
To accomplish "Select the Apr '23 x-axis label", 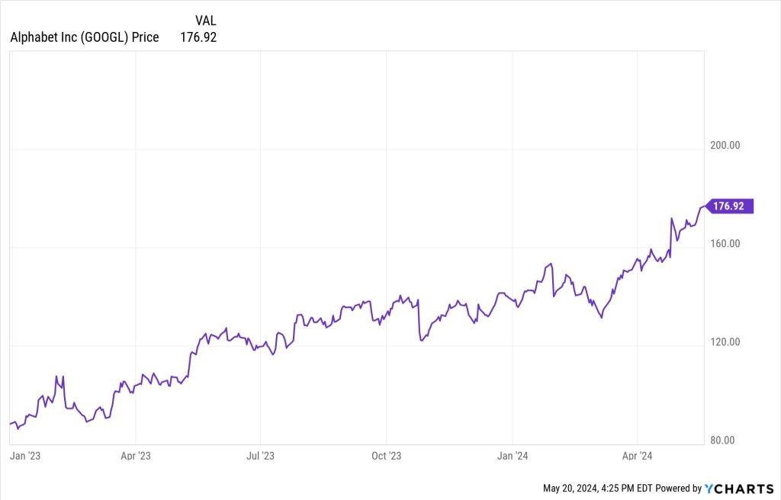I will coord(136,456).
